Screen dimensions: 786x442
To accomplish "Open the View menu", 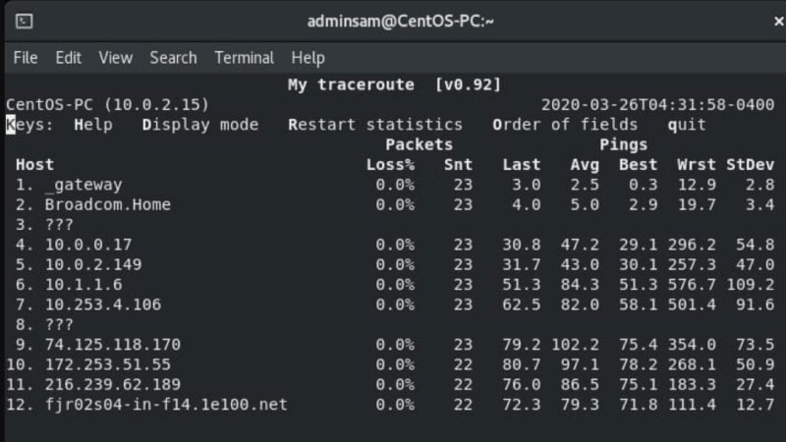I will point(115,58).
